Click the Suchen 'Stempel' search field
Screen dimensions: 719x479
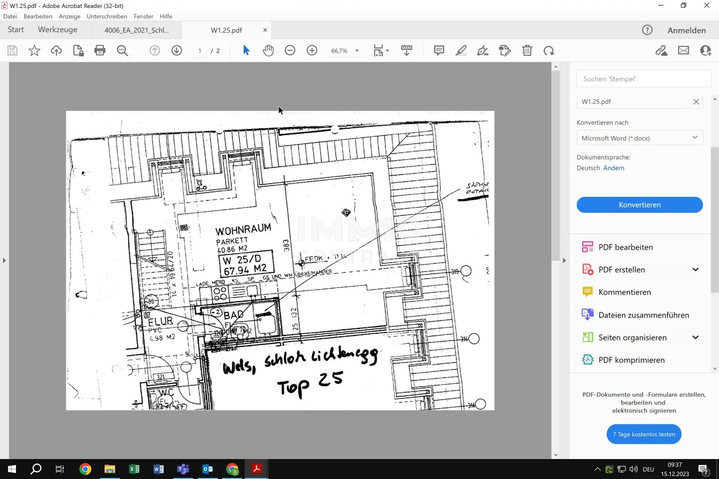point(644,79)
